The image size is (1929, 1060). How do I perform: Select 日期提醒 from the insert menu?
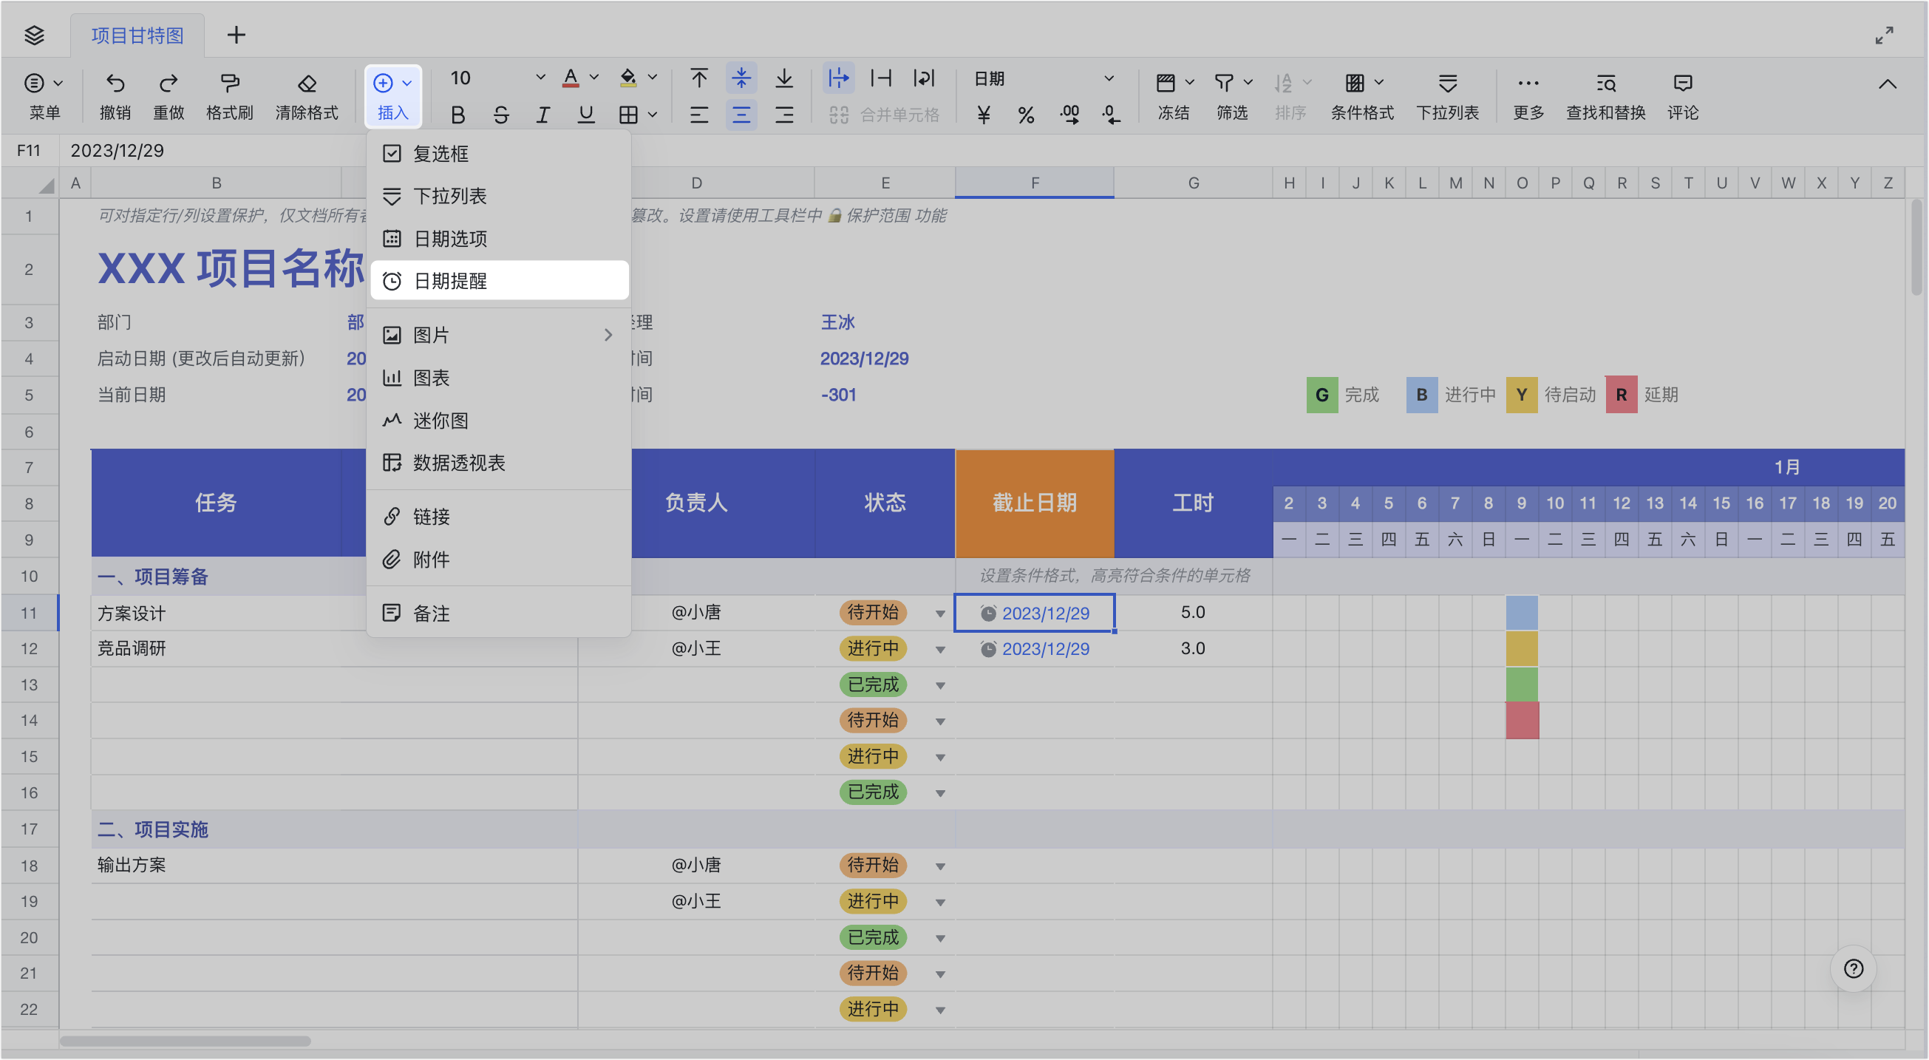(x=499, y=280)
